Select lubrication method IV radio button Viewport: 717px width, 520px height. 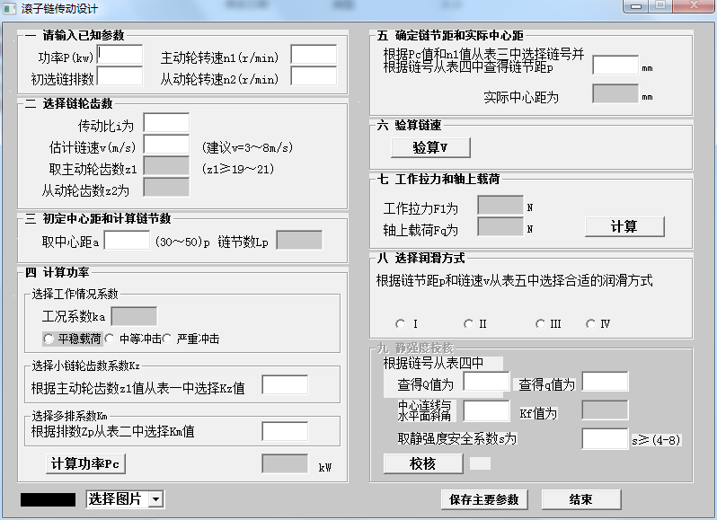[591, 324]
